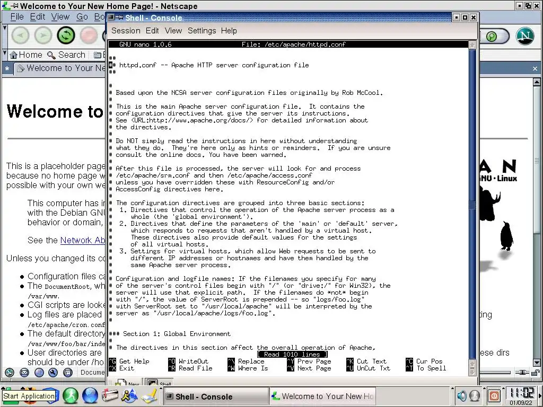Open the File menu in Netscape
The width and height of the screenshot is (543, 407).
[x=17, y=17]
